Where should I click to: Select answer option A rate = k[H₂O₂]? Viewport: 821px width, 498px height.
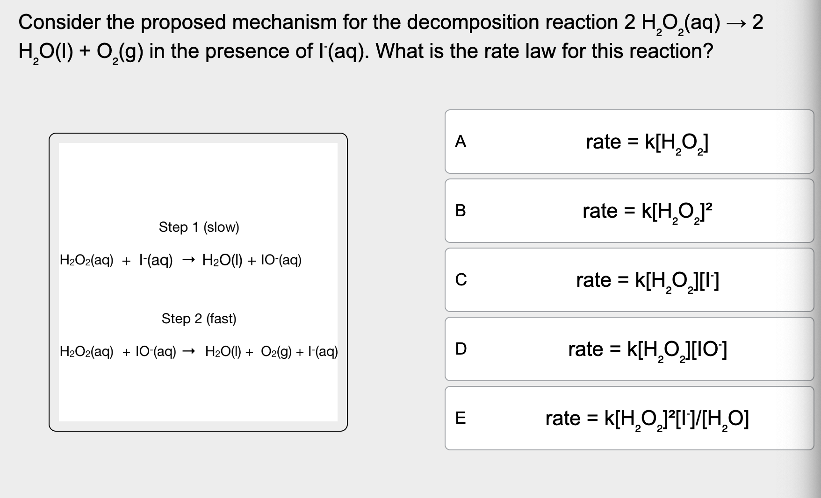[x=629, y=142]
